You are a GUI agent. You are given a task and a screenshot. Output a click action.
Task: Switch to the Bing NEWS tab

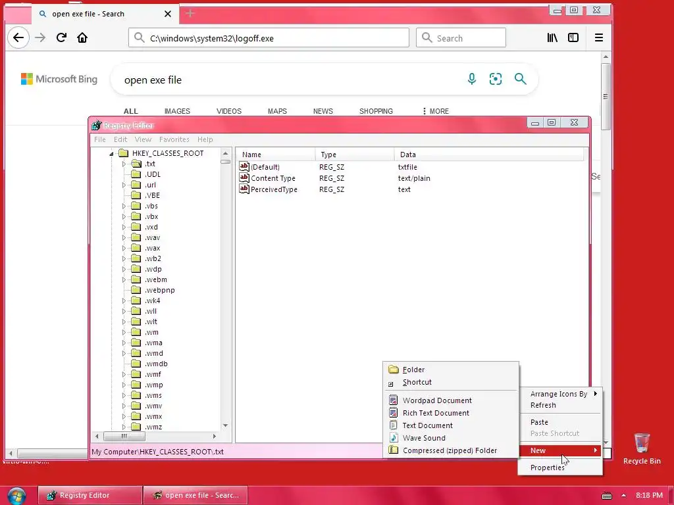pos(323,111)
